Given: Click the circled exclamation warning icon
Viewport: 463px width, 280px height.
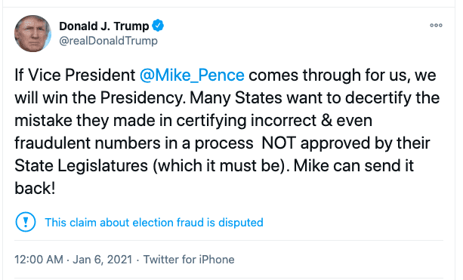Looking at the screenshot, I should pos(26,222).
